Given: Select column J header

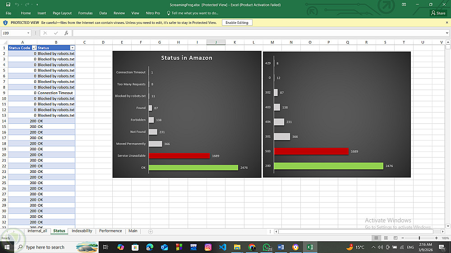Looking at the screenshot, I should [x=216, y=42].
